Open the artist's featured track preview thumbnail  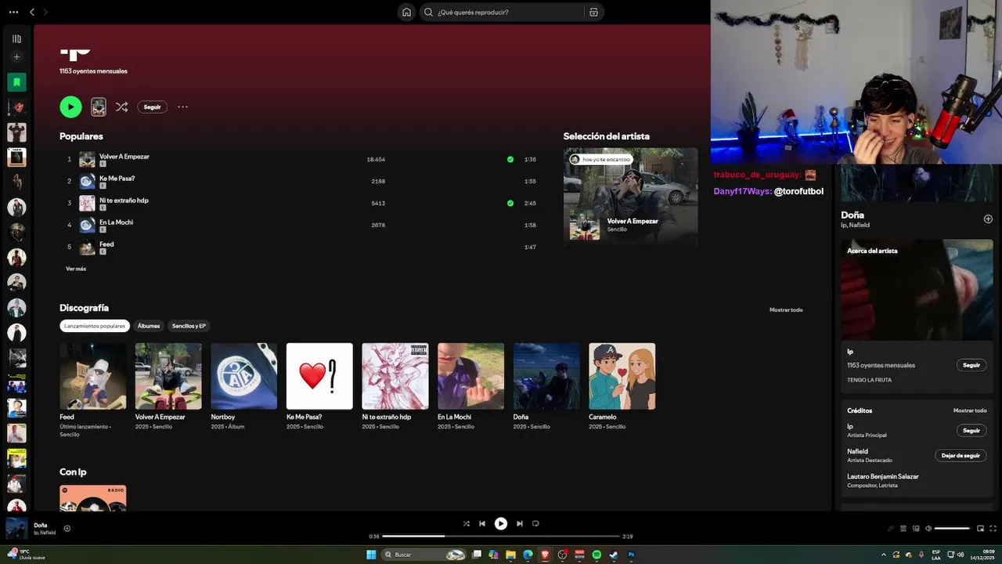click(x=99, y=107)
